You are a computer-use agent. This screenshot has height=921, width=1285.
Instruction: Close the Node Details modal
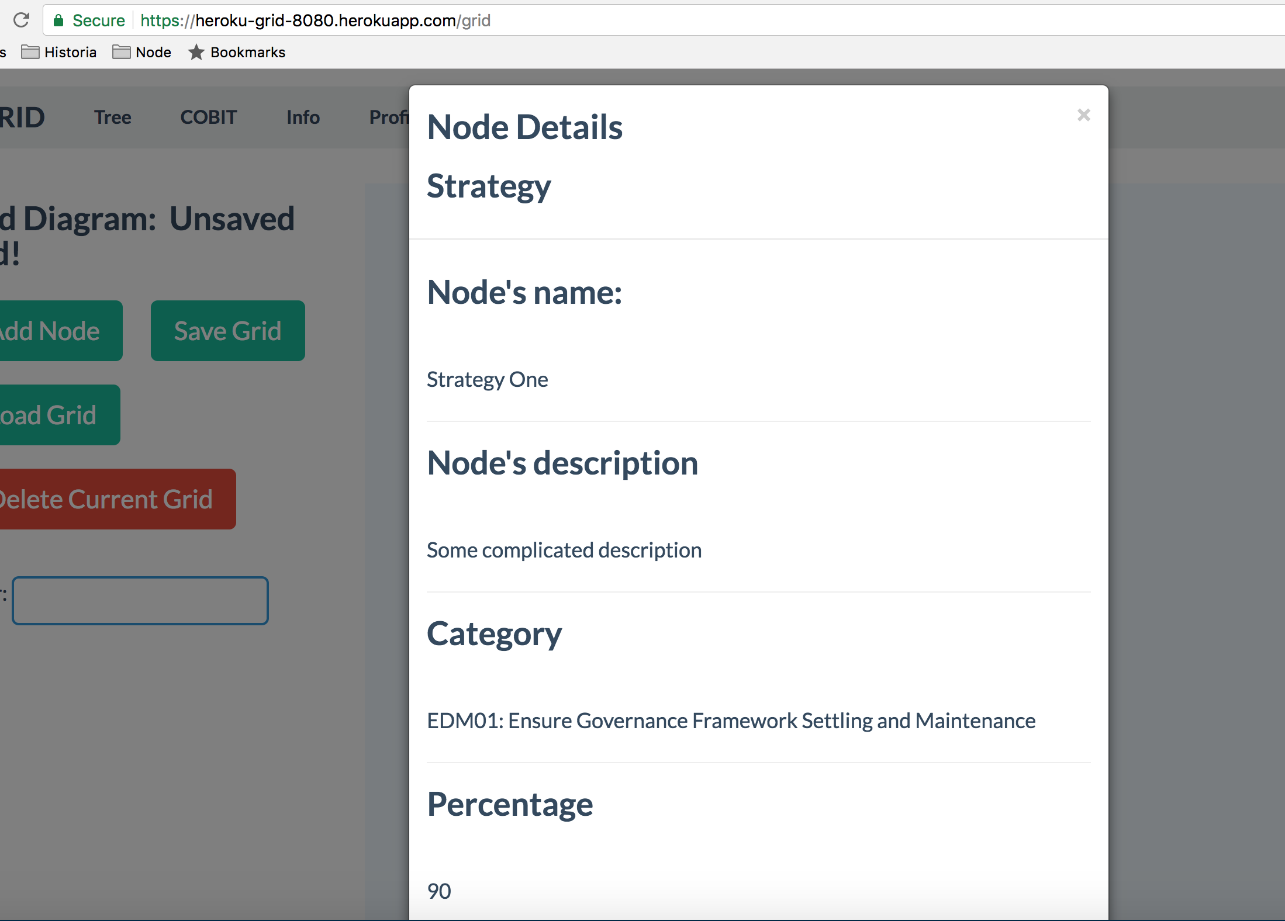click(1083, 115)
